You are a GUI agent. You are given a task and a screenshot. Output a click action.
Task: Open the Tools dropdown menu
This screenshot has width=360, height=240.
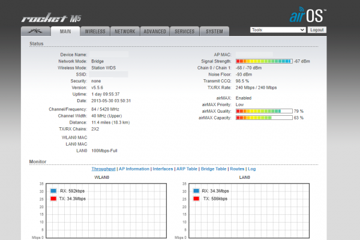point(278,29)
